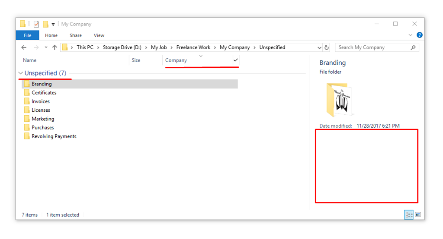Select the Revolving Payments folder

[54, 136]
